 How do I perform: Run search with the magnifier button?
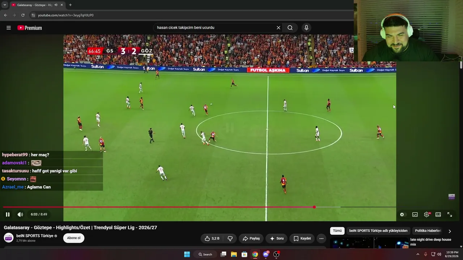(x=290, y=28)
